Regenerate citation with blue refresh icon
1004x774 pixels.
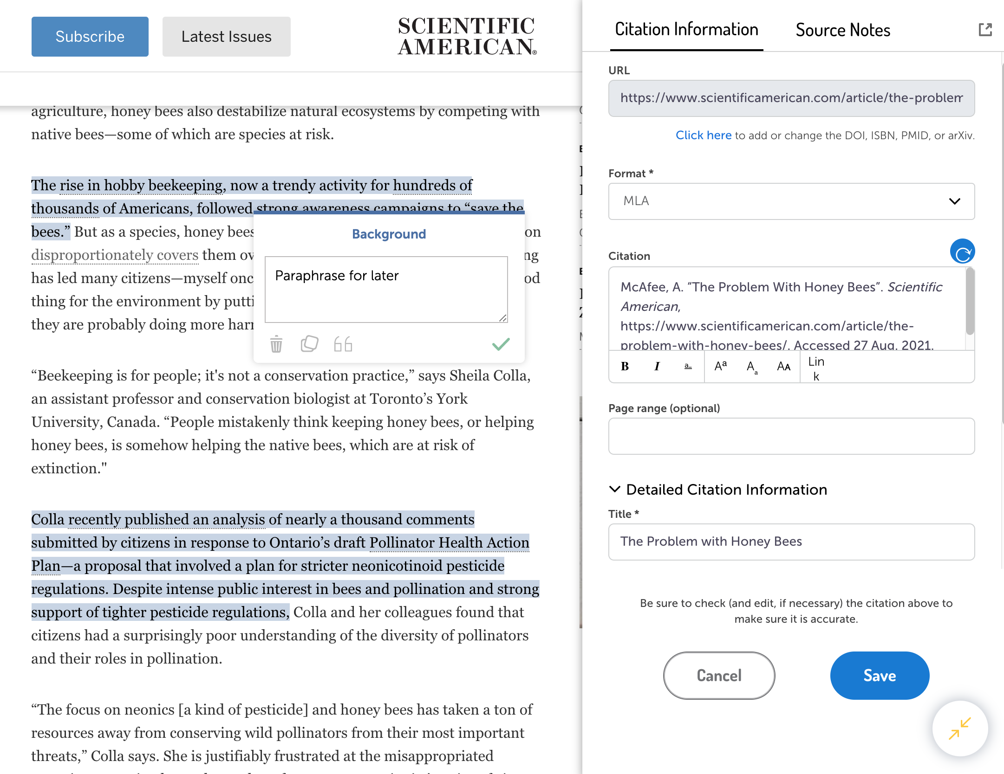[x=962, y=252]
